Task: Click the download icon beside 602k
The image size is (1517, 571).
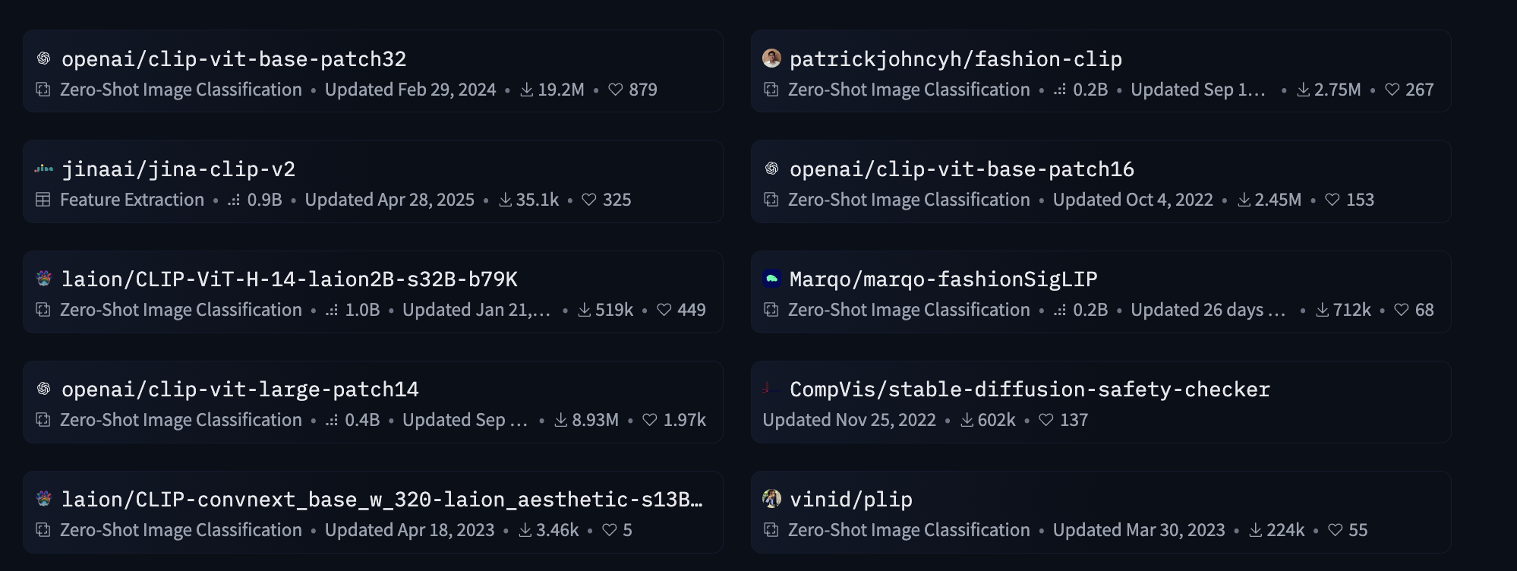Action: [x=967, y=420]
